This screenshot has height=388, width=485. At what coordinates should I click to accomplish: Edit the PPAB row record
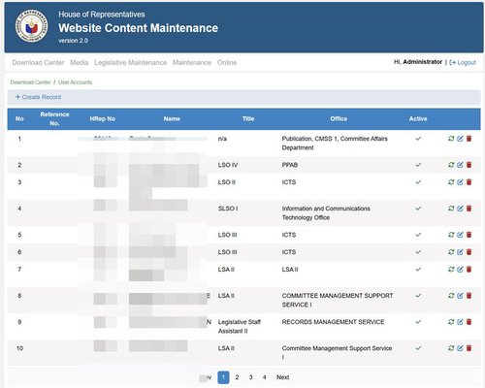click(460, 165)
